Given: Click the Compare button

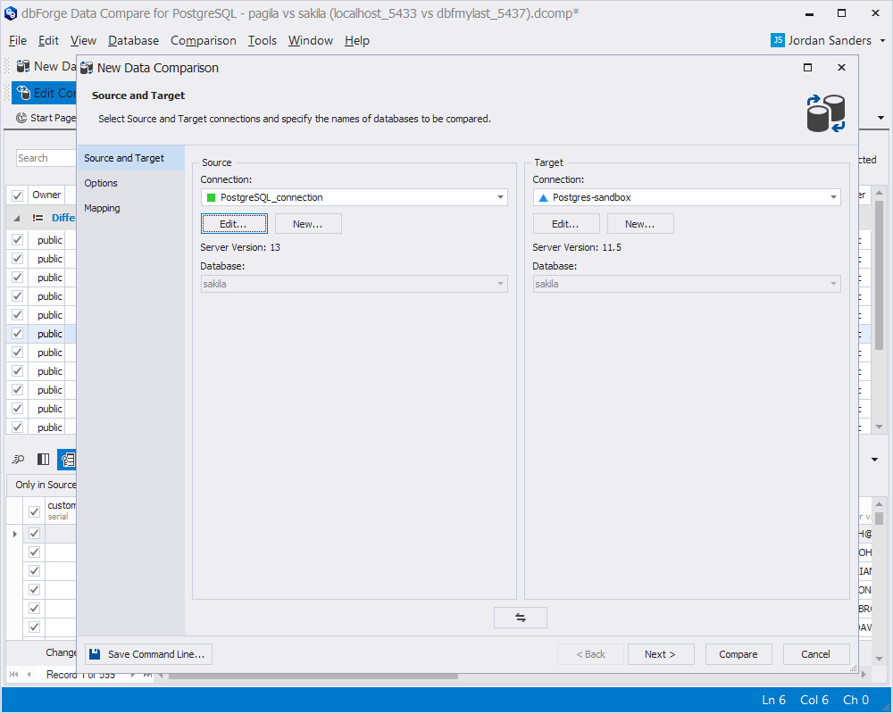Looking at the screenshot, I should click(739, 654).
